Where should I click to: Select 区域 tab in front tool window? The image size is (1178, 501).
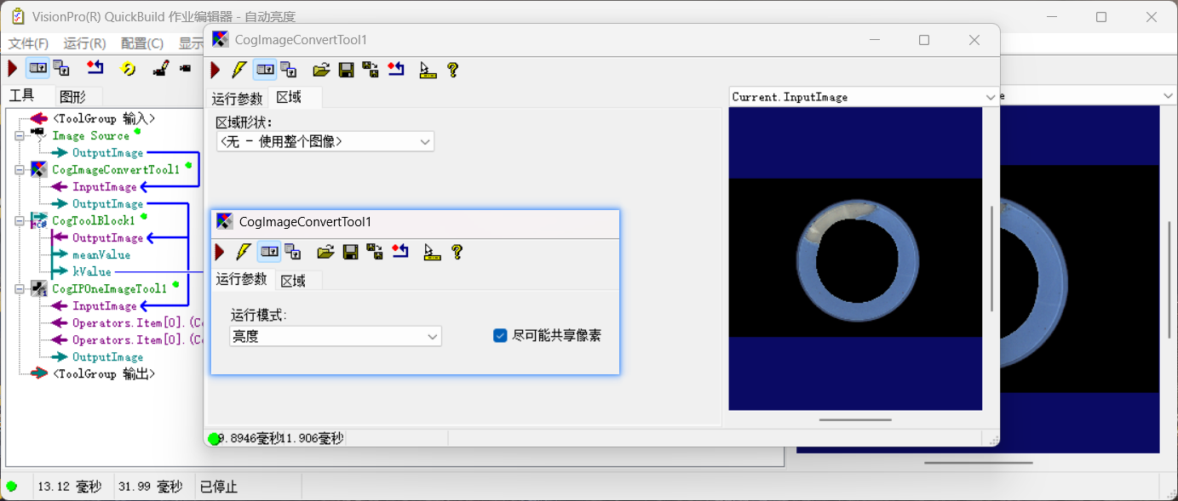(x=293, y=281)
